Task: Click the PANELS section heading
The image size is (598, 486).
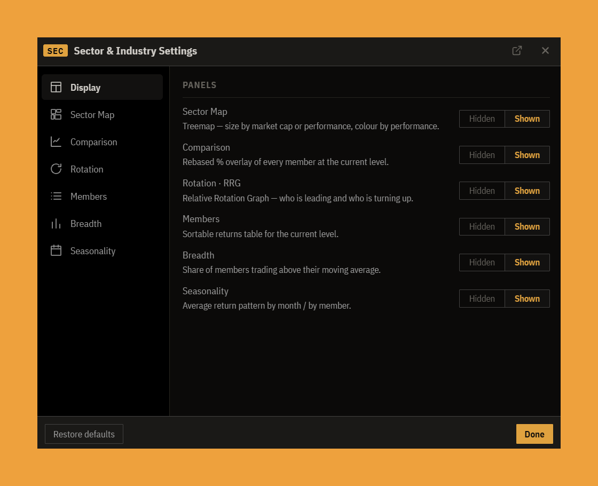Action: (200, 85)
